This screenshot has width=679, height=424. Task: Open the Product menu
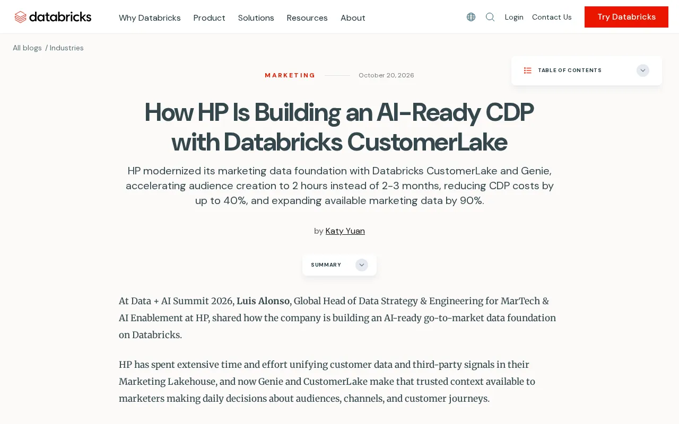click(x=210, y=18)
